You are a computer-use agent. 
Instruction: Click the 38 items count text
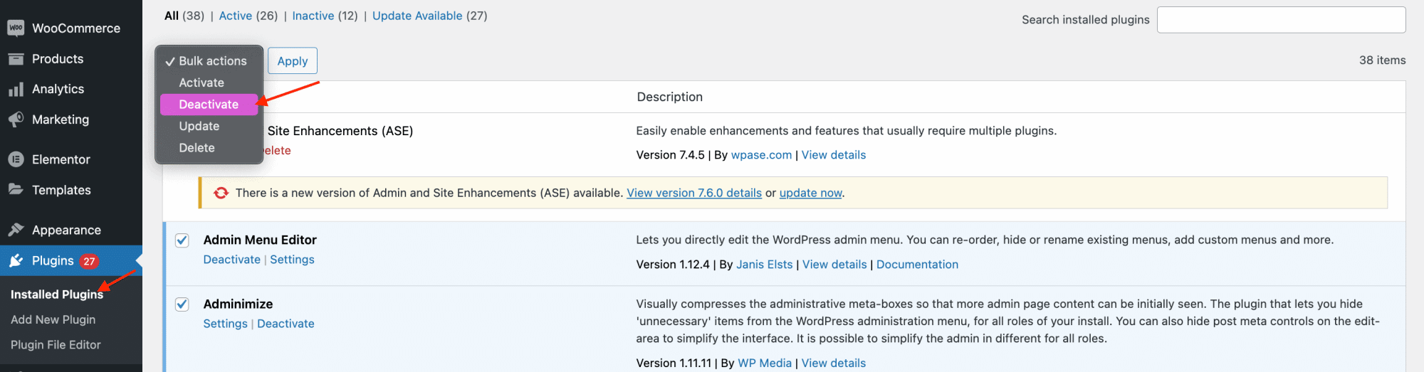[1382, 60]
